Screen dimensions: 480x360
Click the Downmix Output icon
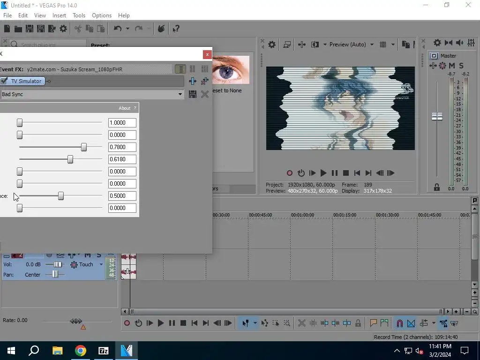449,43
